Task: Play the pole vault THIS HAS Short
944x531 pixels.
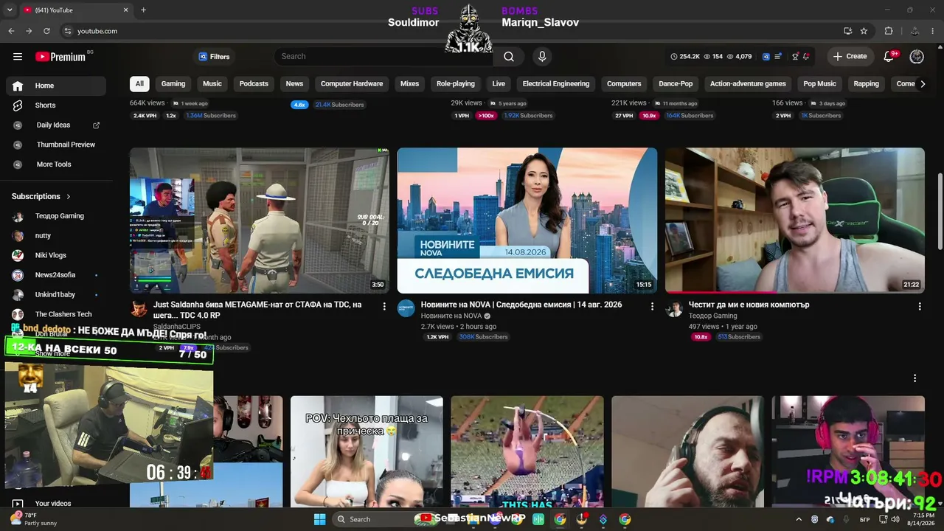Action: 527,452
